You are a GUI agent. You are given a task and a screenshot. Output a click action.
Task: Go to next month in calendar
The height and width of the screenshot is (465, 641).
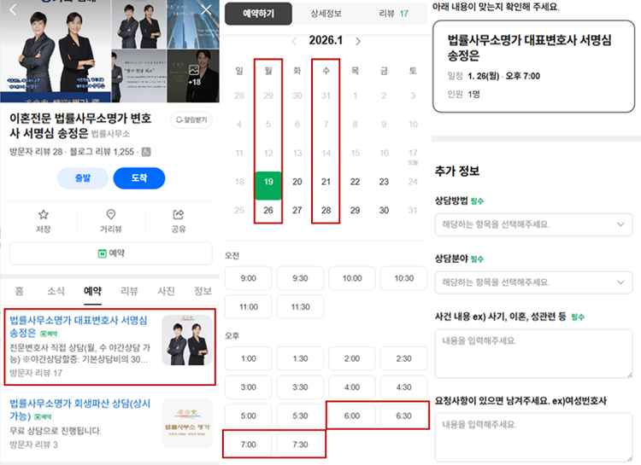click(358, 41)
